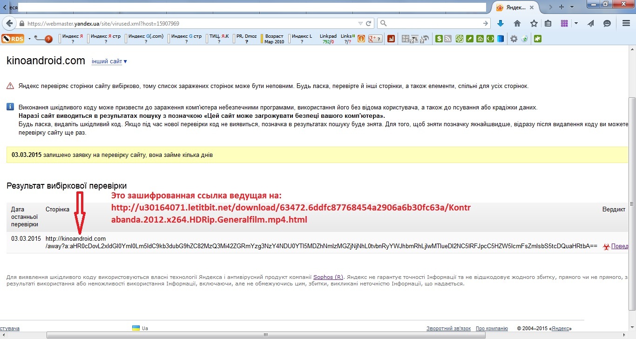Show the bookmarks list
The image size is (636, 339).
tap(548, 23)
